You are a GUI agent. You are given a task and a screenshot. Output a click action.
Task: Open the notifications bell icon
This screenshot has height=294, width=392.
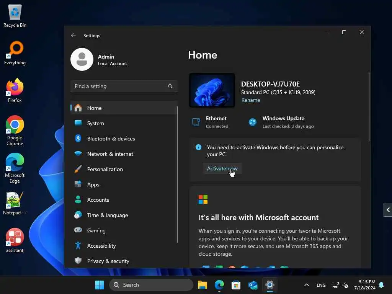tap(382, 285)
